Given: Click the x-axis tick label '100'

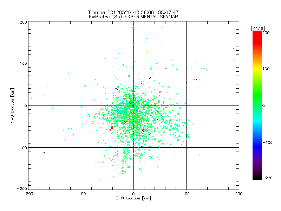Looking at the screenshot, I should [x=186, y=194].
